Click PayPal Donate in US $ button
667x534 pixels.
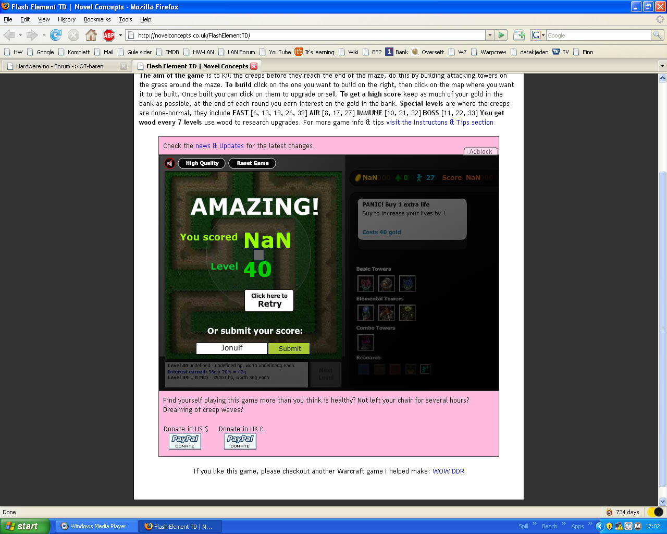coord(185,442)
